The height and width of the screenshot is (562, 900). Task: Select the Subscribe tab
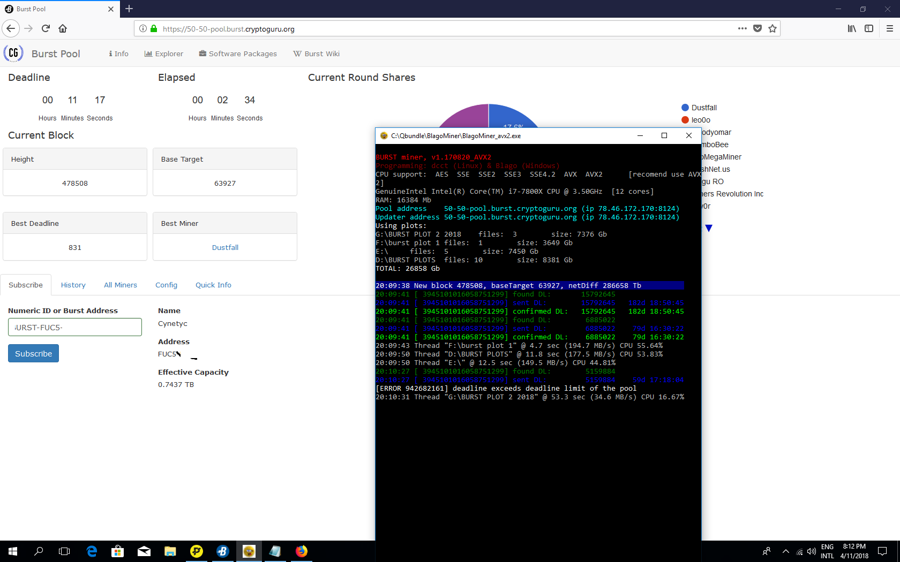coord(26,285)
